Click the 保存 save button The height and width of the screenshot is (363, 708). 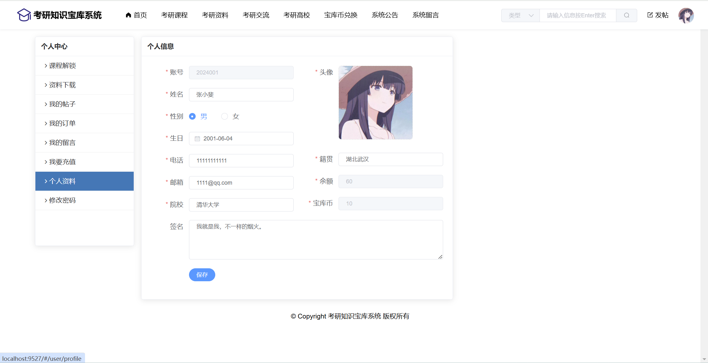tap(202, 275)
